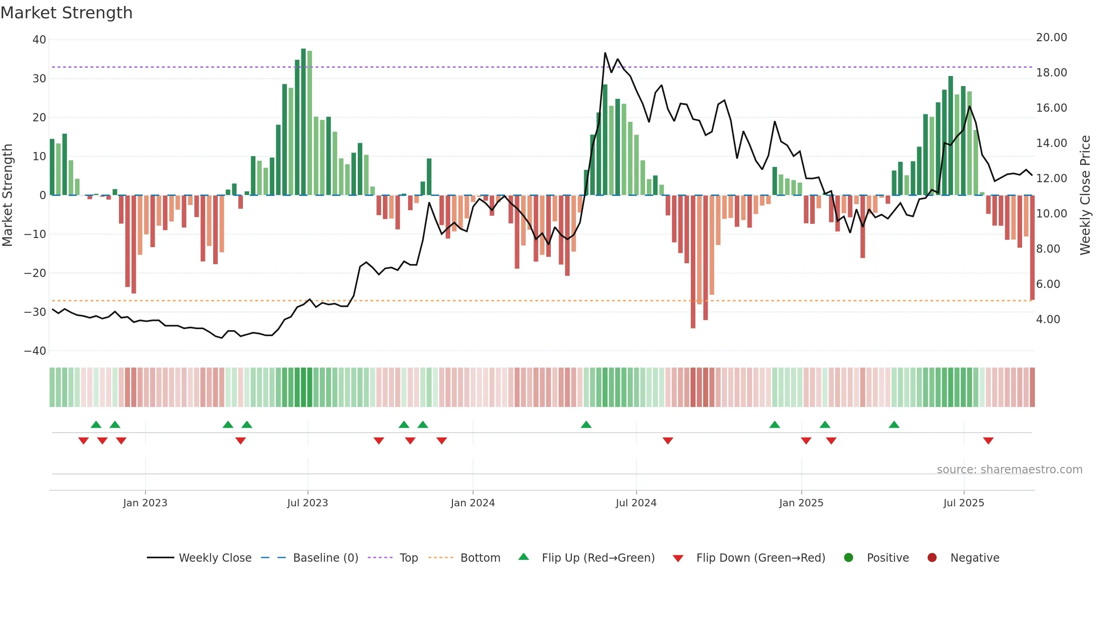1098x618 pixels.
Task: Click the Jan 2024 axis label
Action: click(x=473, y=503)
